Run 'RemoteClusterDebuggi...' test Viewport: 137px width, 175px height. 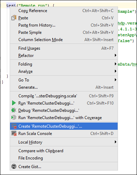(x=64, y=103)
